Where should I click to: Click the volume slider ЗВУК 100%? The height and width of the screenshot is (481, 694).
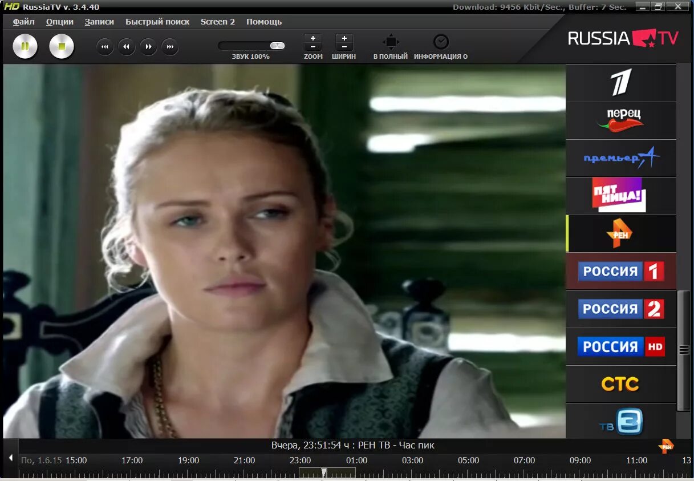[x=251, y=46]
